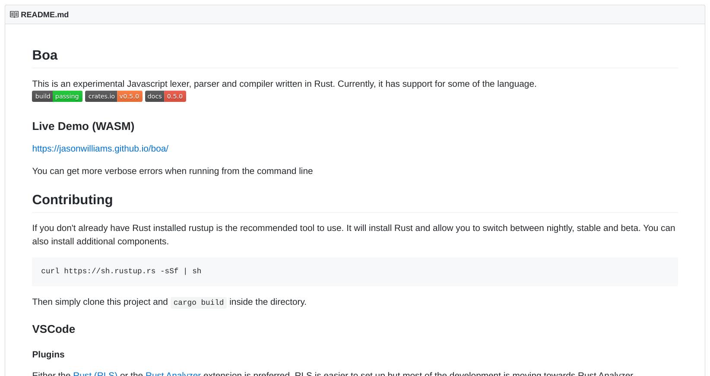Viewport: 710px width, 376px height.
Task: Click the Plugins subheading
Action: [x=48, y=354]
